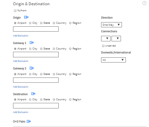The height and width of the screenshot is (127, 149).
Task: Click the import icon beside Gateway 2
Action: tap(32, 68)
